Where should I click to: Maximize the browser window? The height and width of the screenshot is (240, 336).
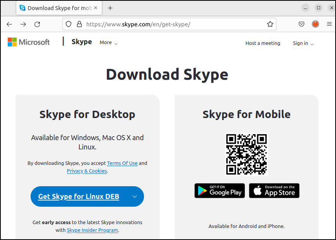[319, 8]
